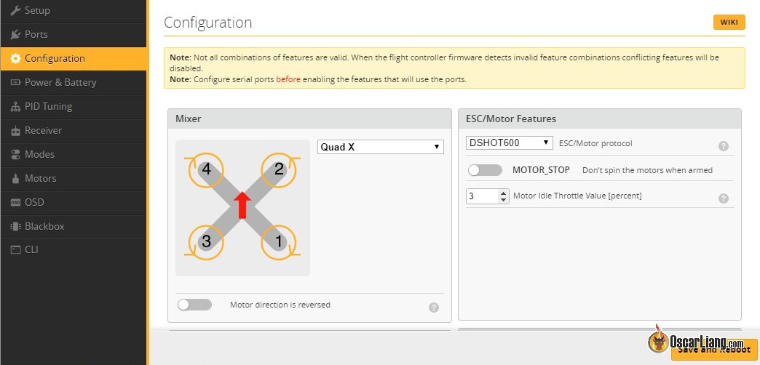This screenshot has height=365, width=760.
Task: Toggle Motor direction is reversed switch
Action: pyautogui.click(x=194, y=305)
